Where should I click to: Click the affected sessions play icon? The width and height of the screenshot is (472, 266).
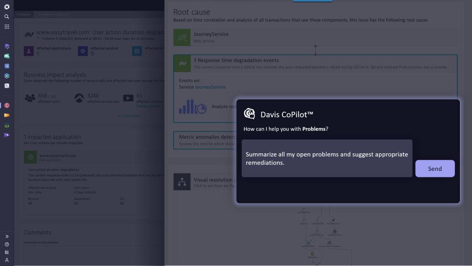[128, 97]
